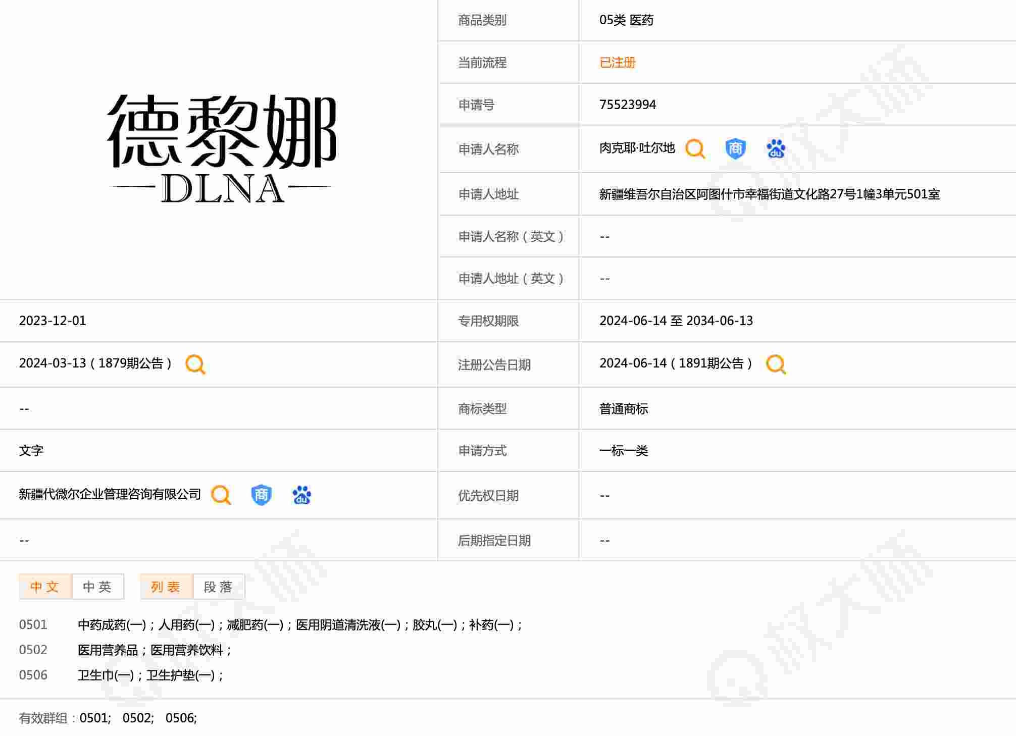
Task: Click agency name 新疆代微尔企业管理咨询有限公司
Action: 110,494
